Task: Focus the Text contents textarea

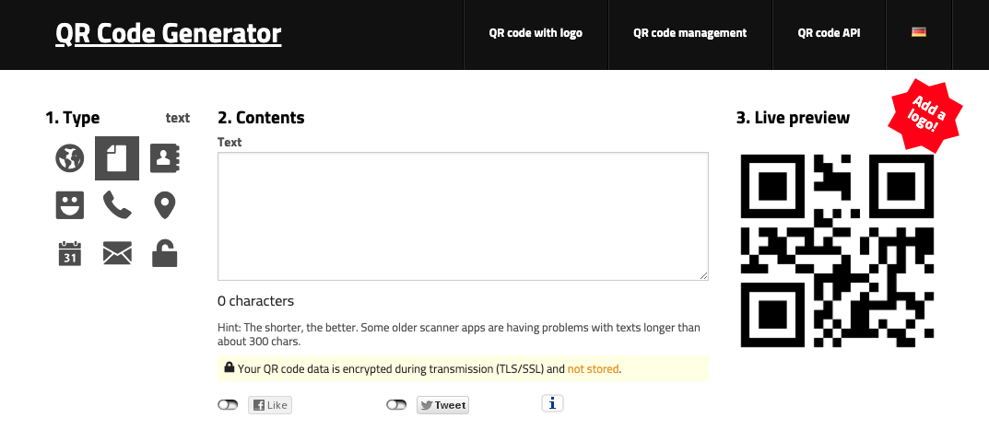Action: [463, 216]
